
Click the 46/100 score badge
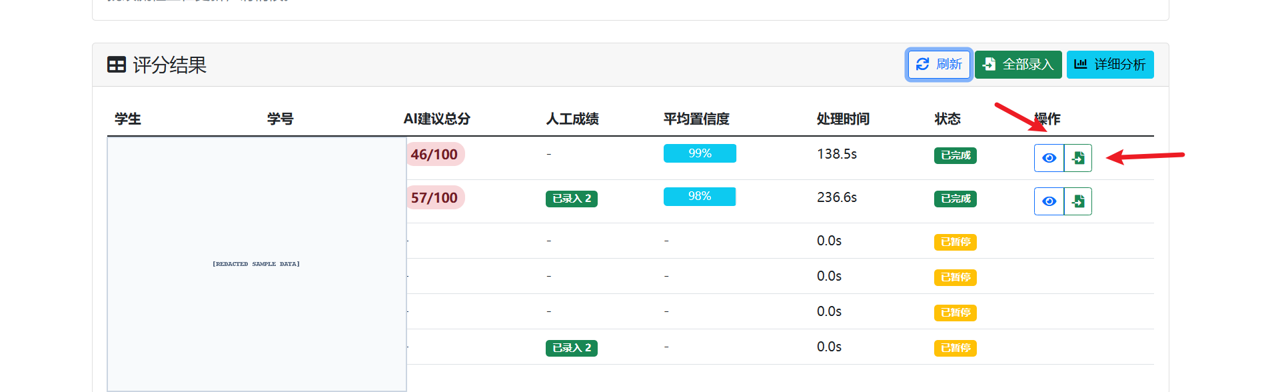pyautogui.click(x=434, y=155)
